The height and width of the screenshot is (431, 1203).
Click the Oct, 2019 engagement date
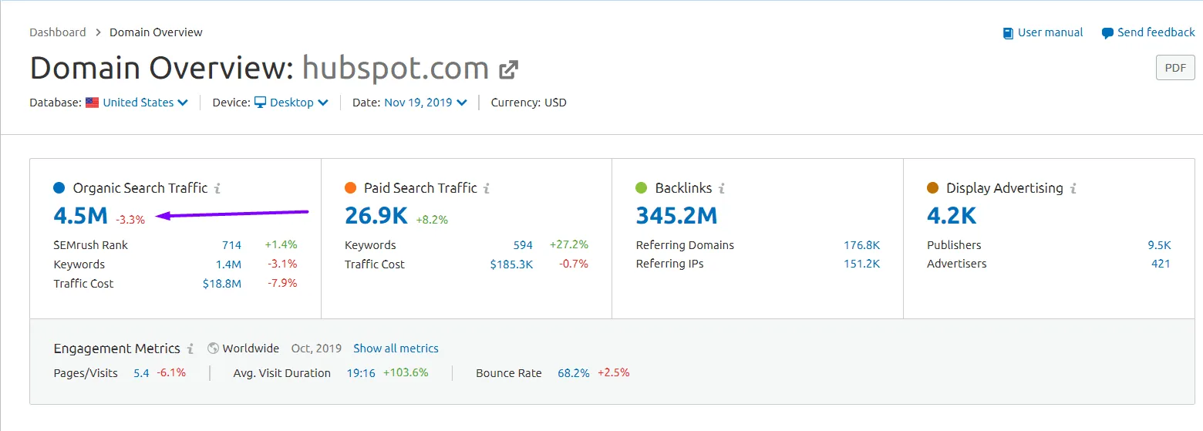(317, 349)
